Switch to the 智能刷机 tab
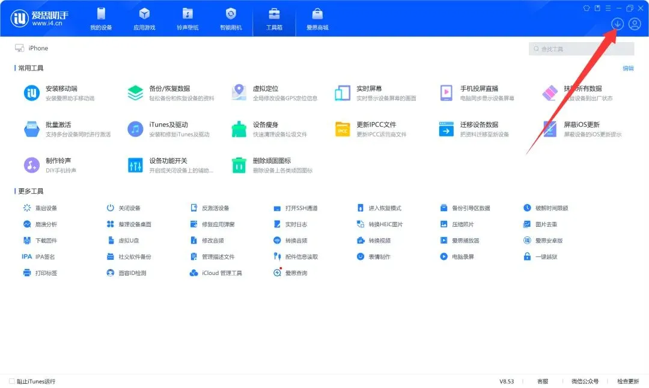Screen dimensions: 649x388 [x=231, y=19]
